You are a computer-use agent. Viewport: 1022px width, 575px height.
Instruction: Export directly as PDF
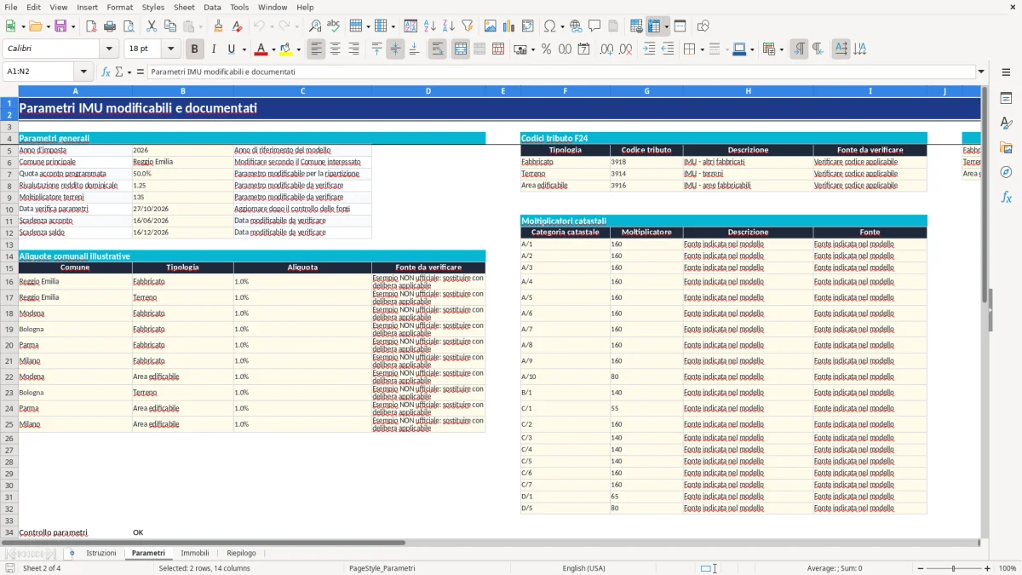91,26
